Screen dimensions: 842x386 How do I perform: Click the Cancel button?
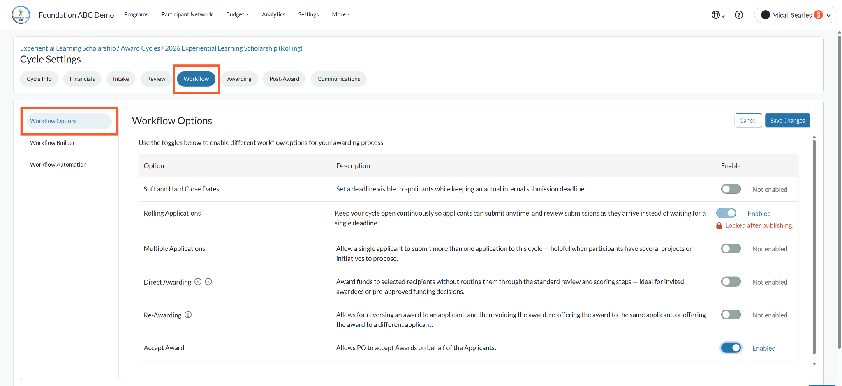(748, 120)
